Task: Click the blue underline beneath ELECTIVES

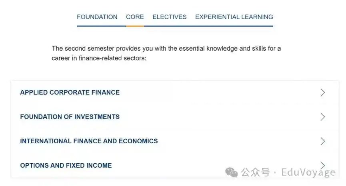Action: pyautogui.click(x=170, y=26)
